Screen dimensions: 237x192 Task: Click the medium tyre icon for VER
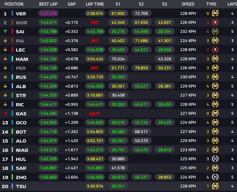click(x=215, y=13)
